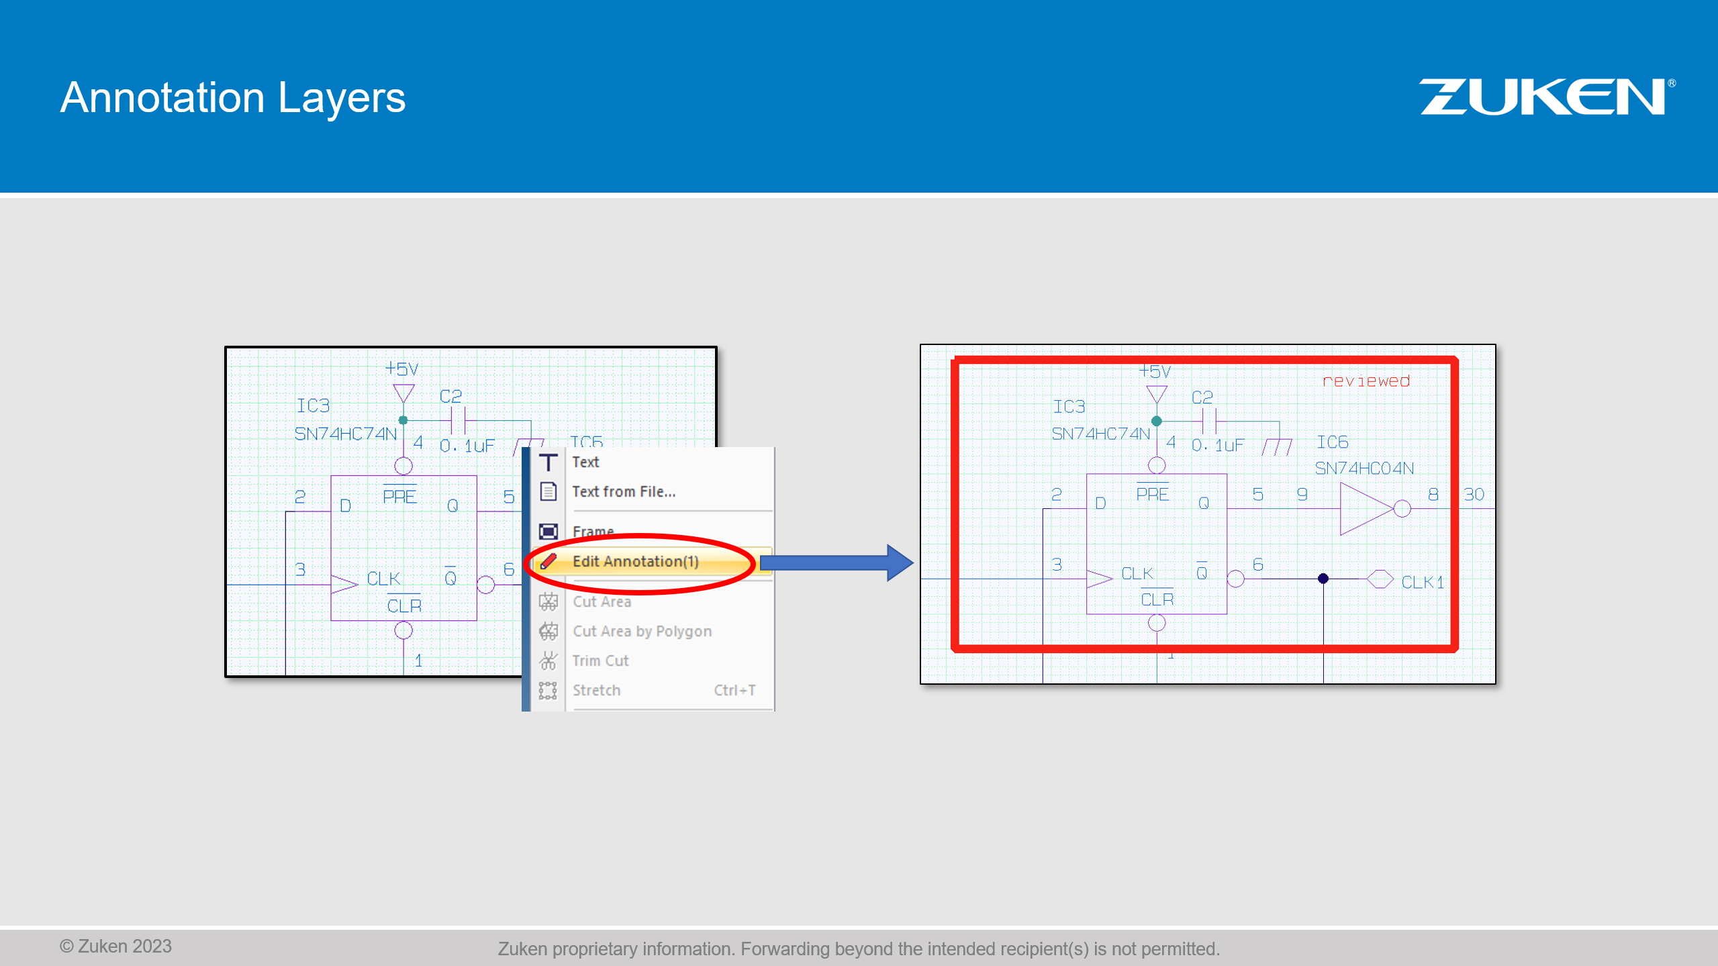Click the Stretch tool icon
The image size is (1718, 966).
point(548,690)
